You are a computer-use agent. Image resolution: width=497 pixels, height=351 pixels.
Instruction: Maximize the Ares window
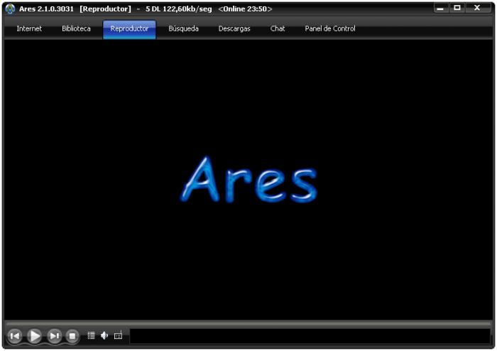pyautogui.click(x=457, y=8)
